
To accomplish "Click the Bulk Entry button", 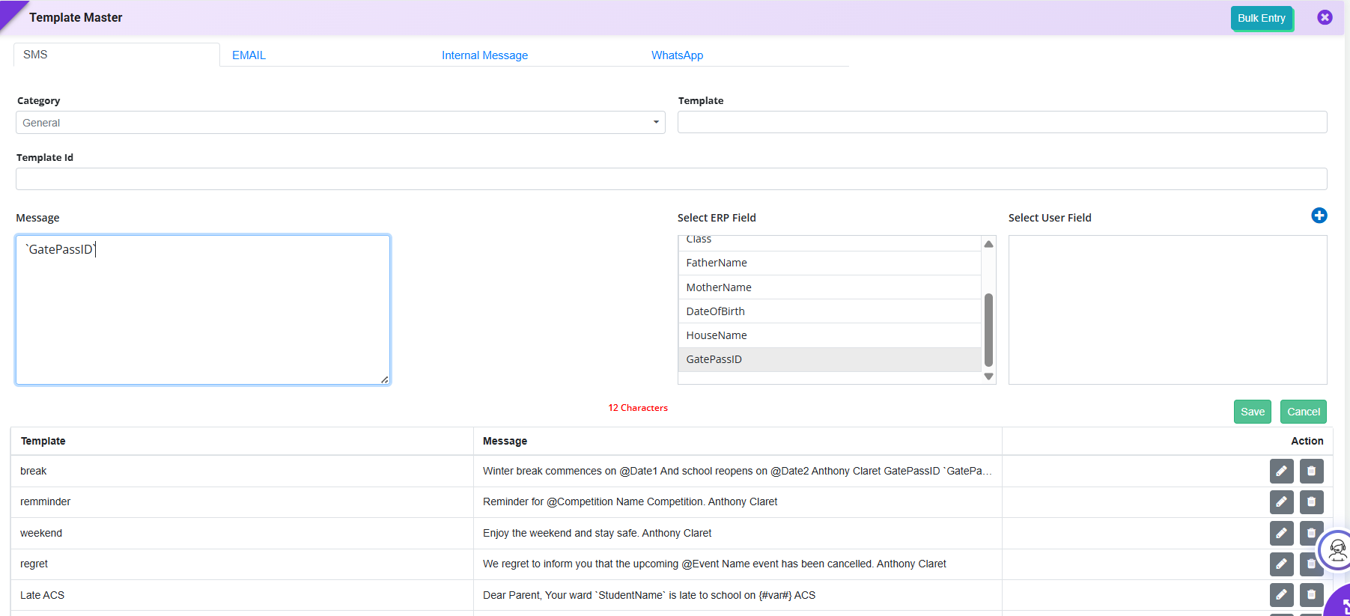I will tap(1262, 18).
